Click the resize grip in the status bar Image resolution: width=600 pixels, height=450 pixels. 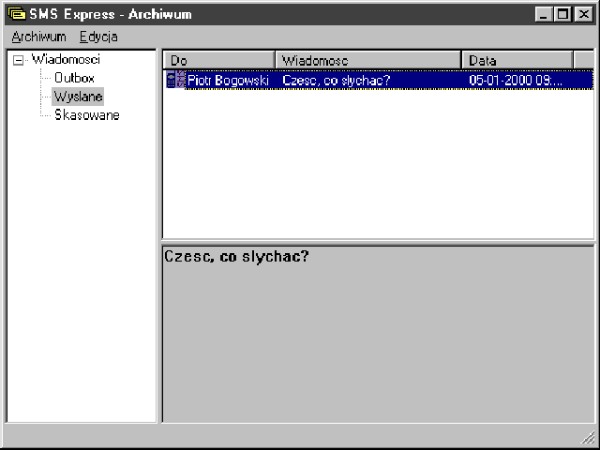[588, 438]
